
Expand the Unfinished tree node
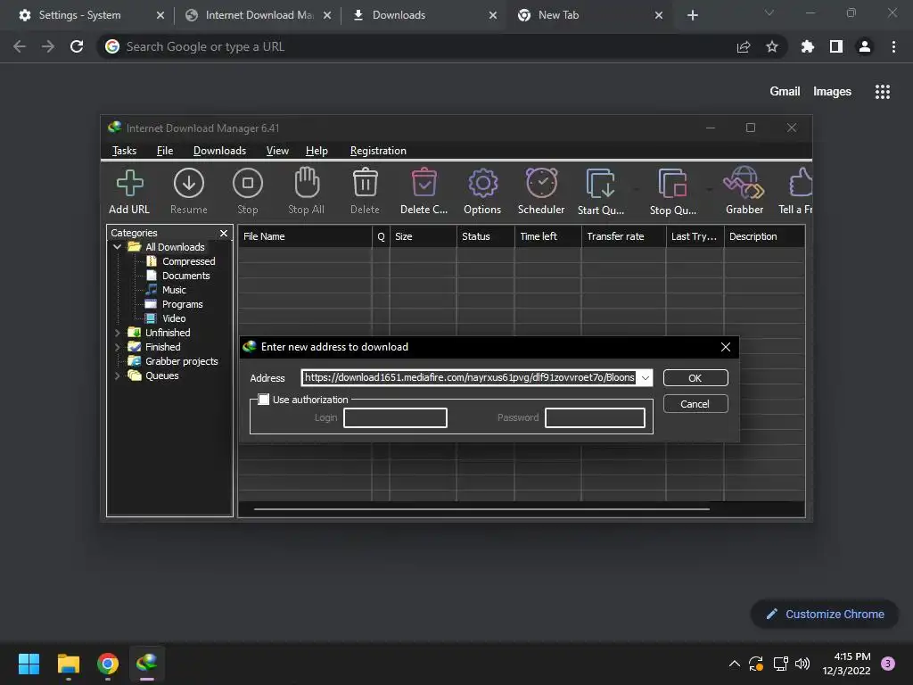117,333
